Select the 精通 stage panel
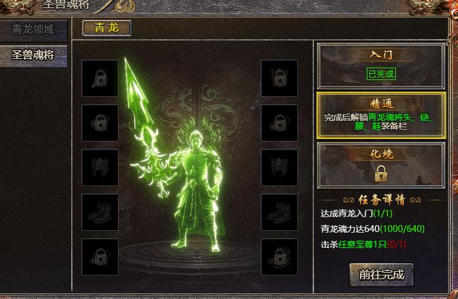This screenshot has width=458, height=299. point(381,115)
